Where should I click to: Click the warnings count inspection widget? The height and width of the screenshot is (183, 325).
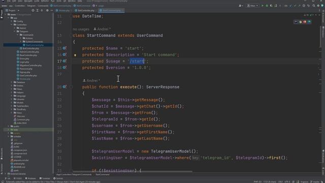[308, 15]
